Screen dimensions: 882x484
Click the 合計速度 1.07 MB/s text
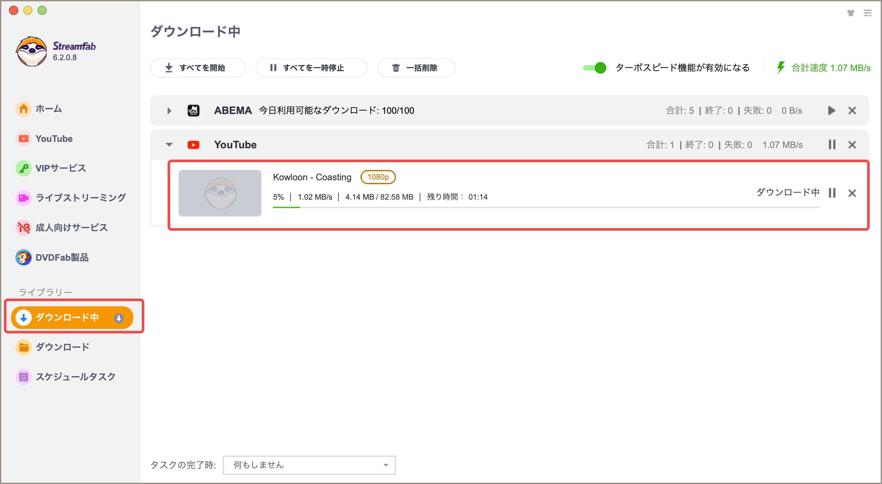[831, 68]
